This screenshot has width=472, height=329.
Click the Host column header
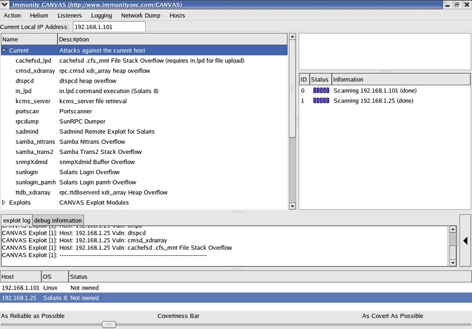point(21,277)
